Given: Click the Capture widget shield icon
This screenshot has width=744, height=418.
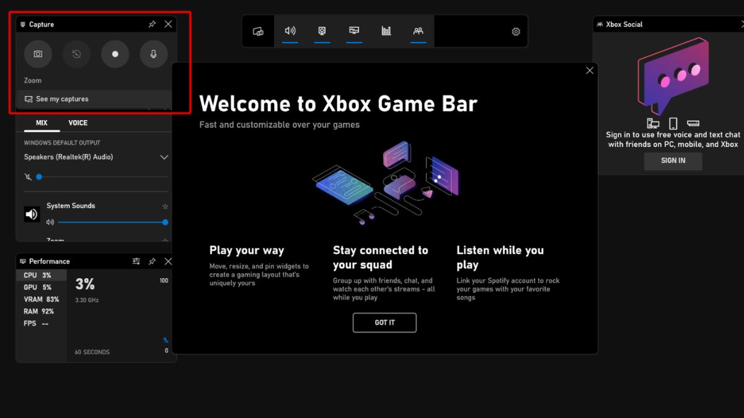Looking at the screenshot, I should 23,25.
